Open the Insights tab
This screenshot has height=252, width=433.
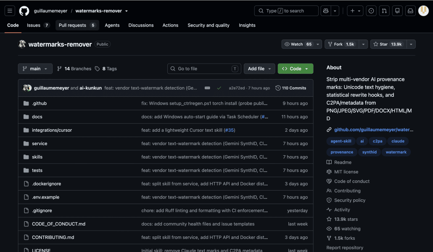247,25
